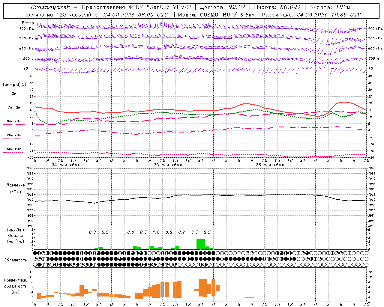Click the Прогноз на 120 часа(ов) header text
This screenshot has height=307, width=384.
(95, 15)
